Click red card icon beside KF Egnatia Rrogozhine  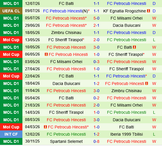(148, 11)
